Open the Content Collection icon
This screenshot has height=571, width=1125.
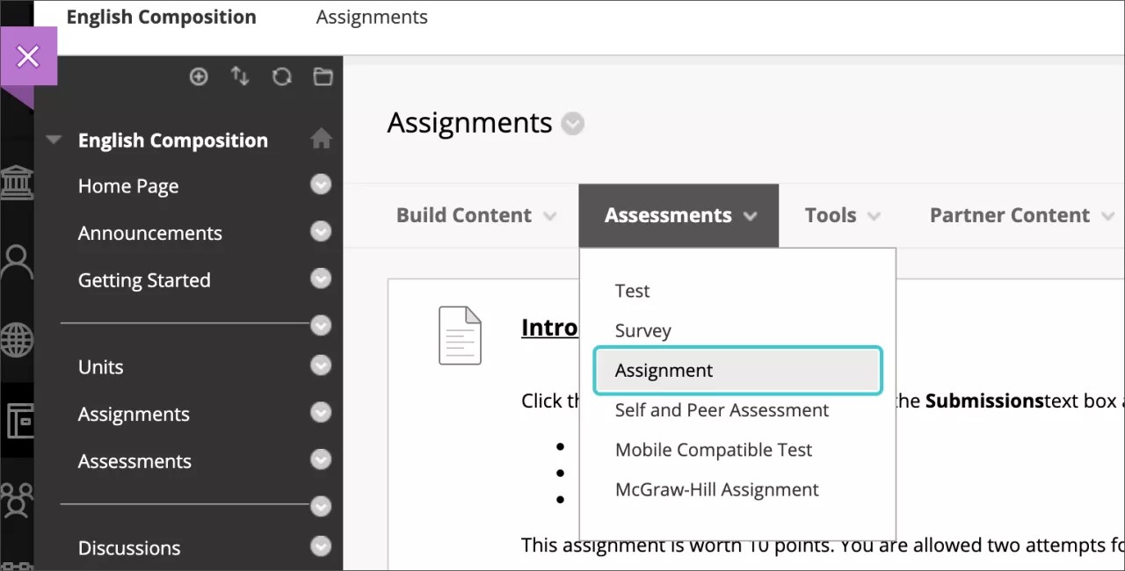[x=18, y=419]
